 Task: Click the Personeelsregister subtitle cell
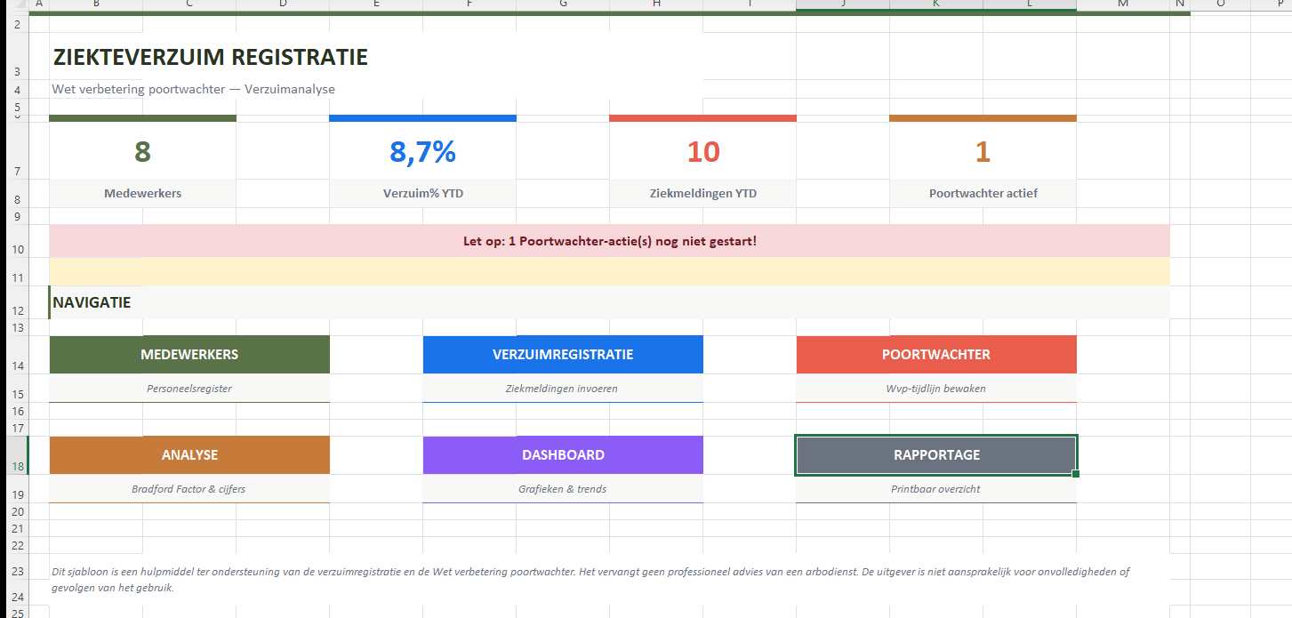pyautogui.click(x=189, y=389)
